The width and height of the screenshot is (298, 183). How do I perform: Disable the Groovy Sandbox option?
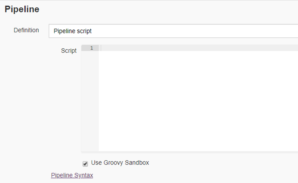(85, 164)
